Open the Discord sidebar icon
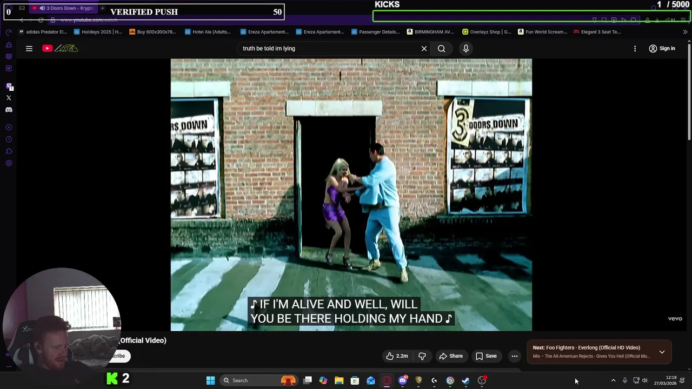This screenshot has width=692, height=389. coord(9,110)
